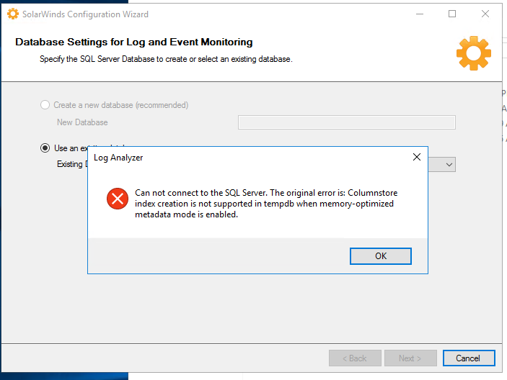The height and width of the screenshot is (380, 507).
Task: Click the red error icon in dialog
Action: click(x=117, y=199)
